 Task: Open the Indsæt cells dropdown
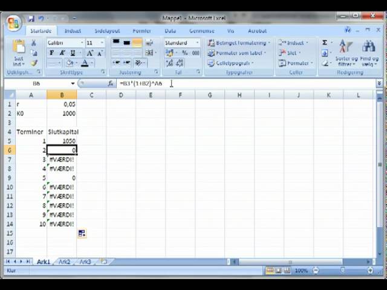coord(293,43)
